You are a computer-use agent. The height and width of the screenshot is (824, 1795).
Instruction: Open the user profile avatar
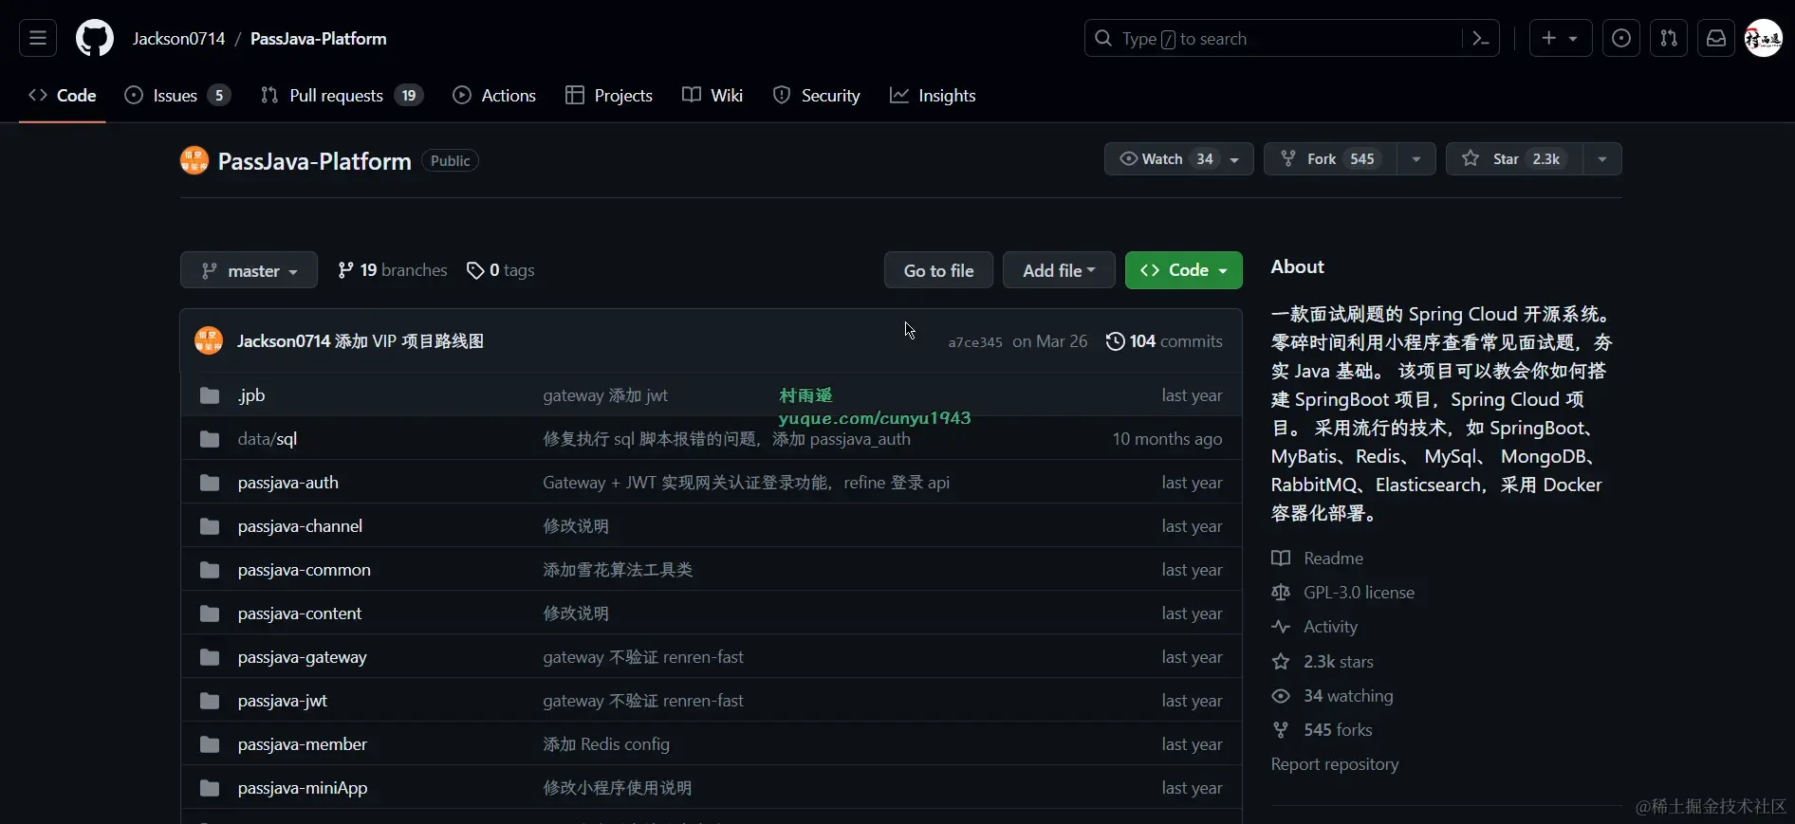click(x=1764, y=39)
